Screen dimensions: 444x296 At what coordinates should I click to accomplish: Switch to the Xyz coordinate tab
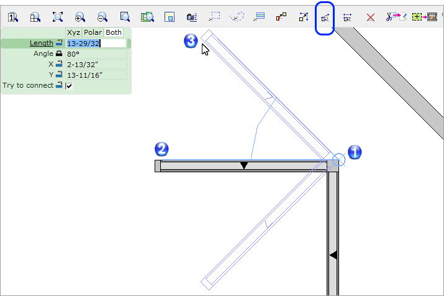coord(73,32)
